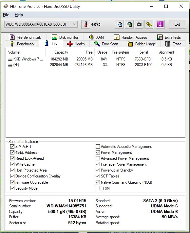Click the Volume column header

tap(26, 52)
